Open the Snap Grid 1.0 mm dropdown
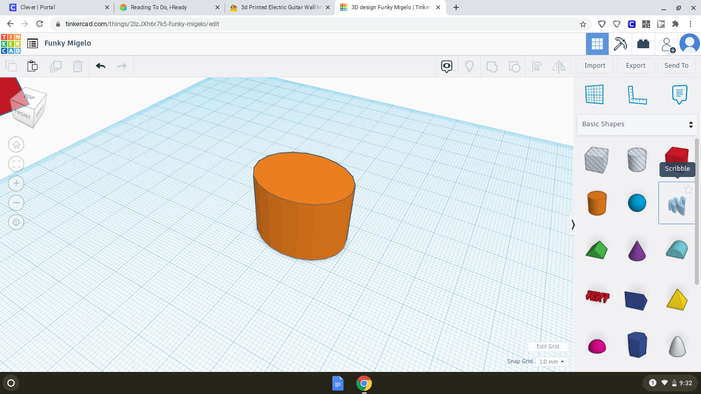 552,362
